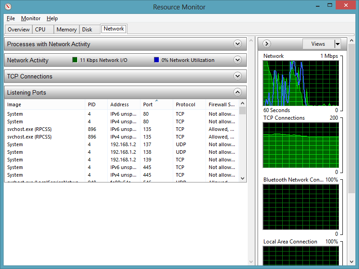
Task: Switch to the CPU tab
Action: coord(40,30)
